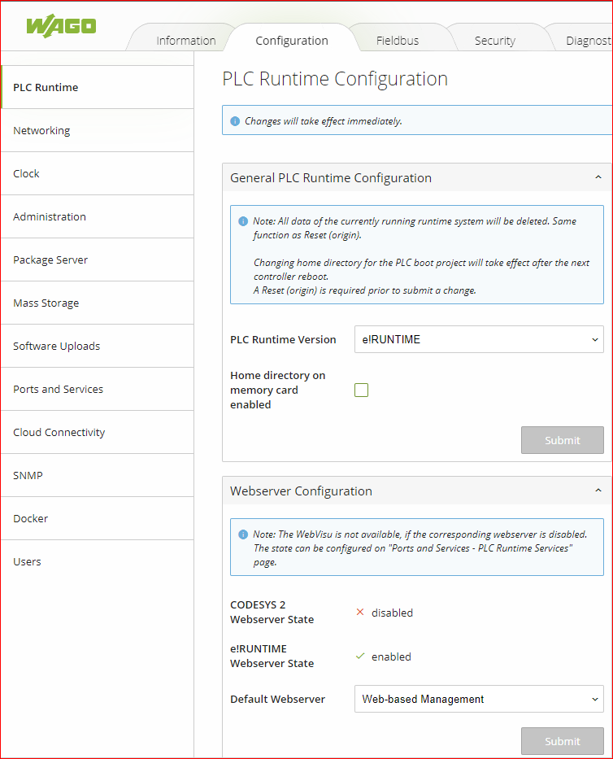Go to Ports and Services page
Viewport: 613px width, 759px height.
point(58,389)
